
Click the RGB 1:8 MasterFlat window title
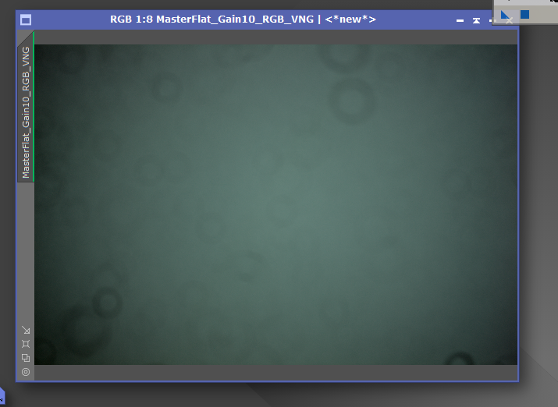click(243, 19)
